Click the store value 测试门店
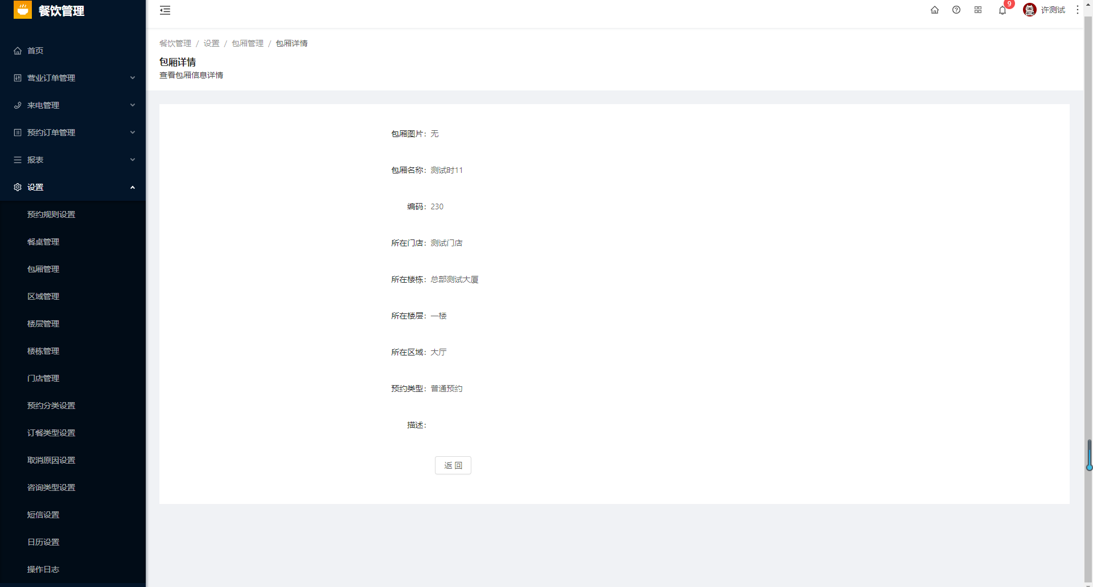The width and height of the screenshot is (1093, 587). coord(447,243)
